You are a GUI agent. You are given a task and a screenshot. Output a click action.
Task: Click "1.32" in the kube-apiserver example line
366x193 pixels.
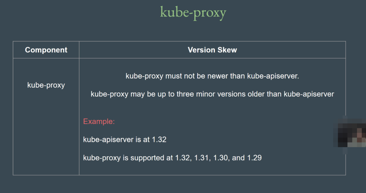[x=159, y=140]
